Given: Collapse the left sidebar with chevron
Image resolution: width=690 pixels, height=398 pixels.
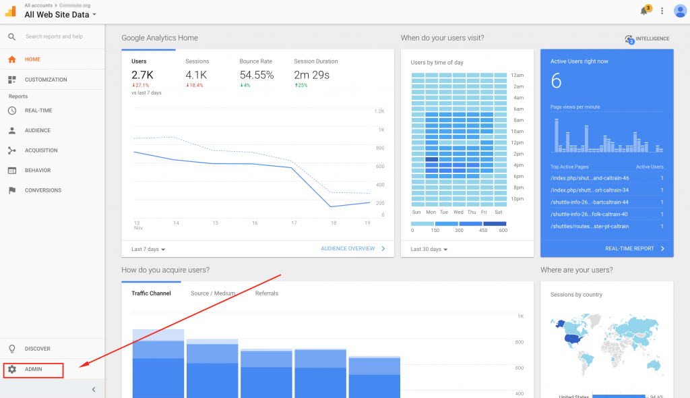Looking at the screenshot, I should (x=94, y=390).
